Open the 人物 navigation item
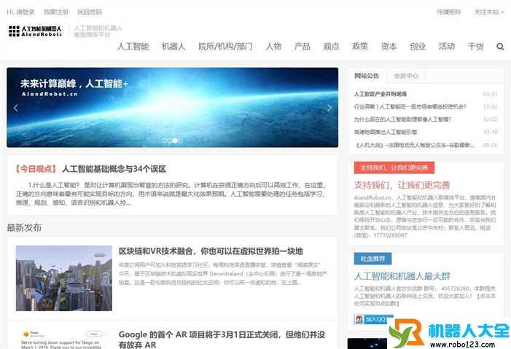 tap(273, 47)
